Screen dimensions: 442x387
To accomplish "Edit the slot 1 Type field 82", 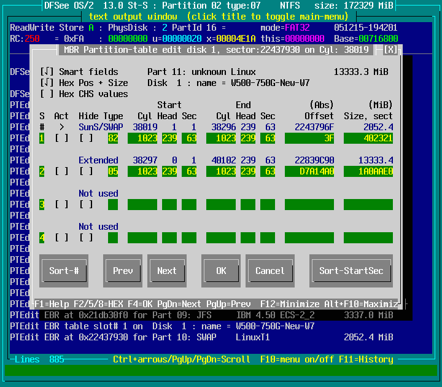I will 113,138.
